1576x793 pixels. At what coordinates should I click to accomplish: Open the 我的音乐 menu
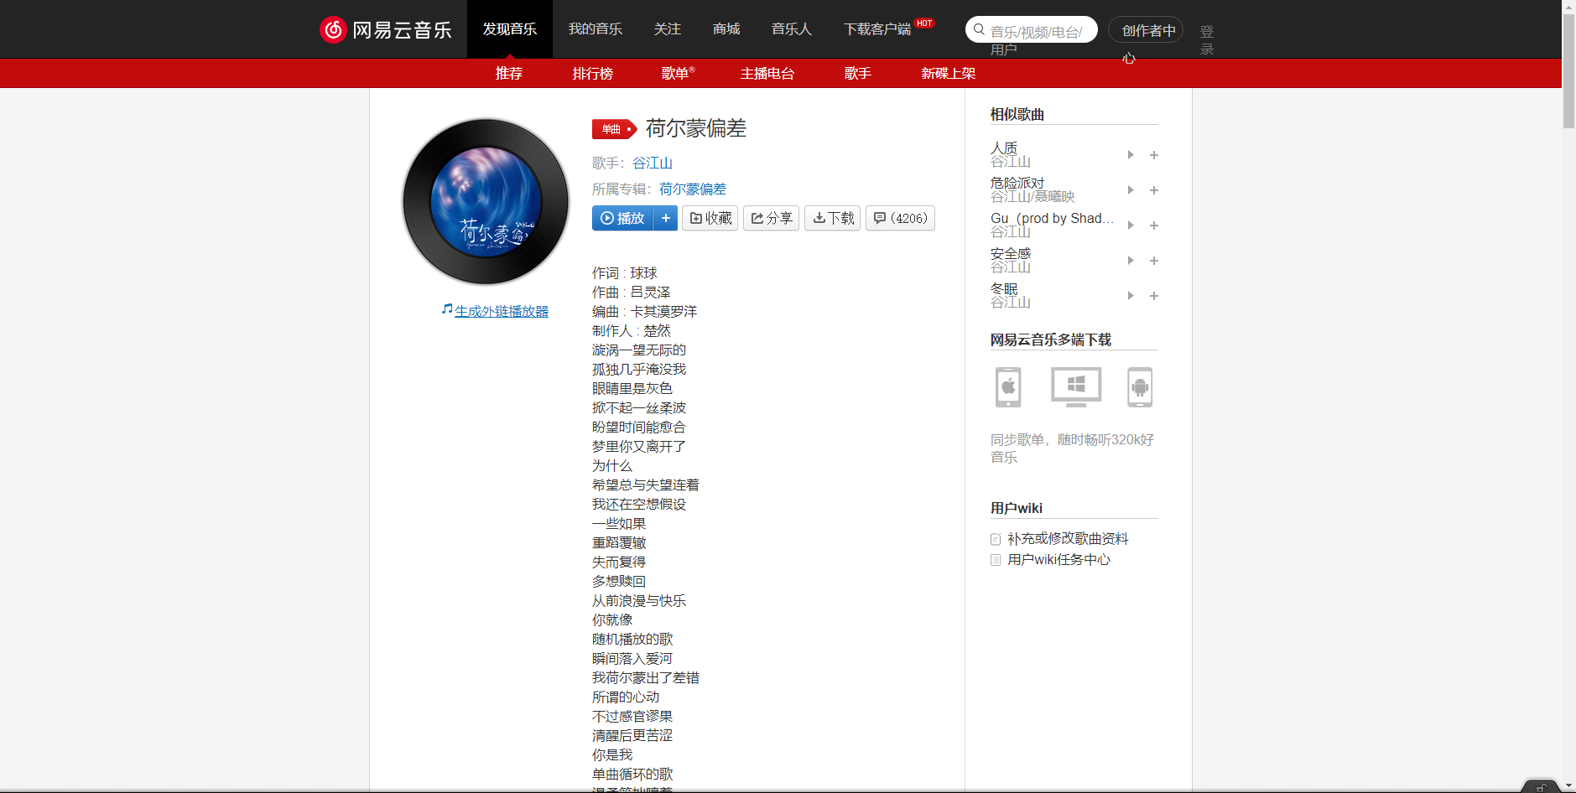[596, 29]
